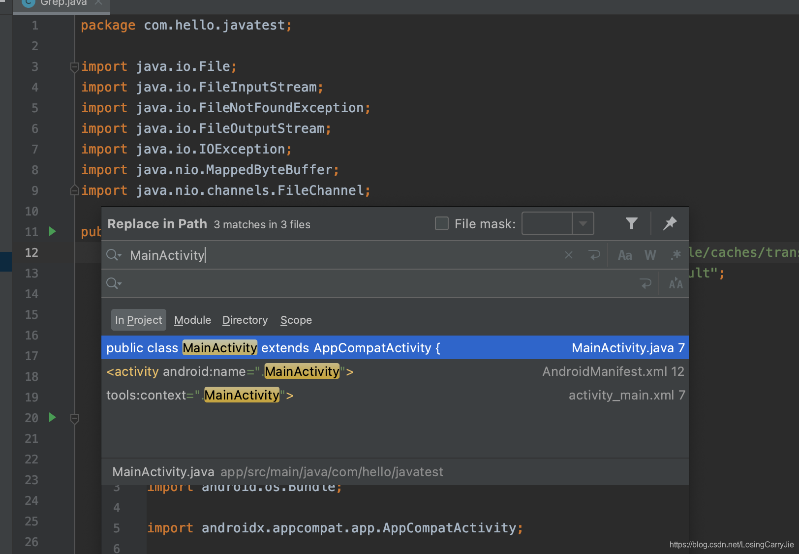799x554 pixels.
Task: Select the Module scope tab
Action: point(192,320)
